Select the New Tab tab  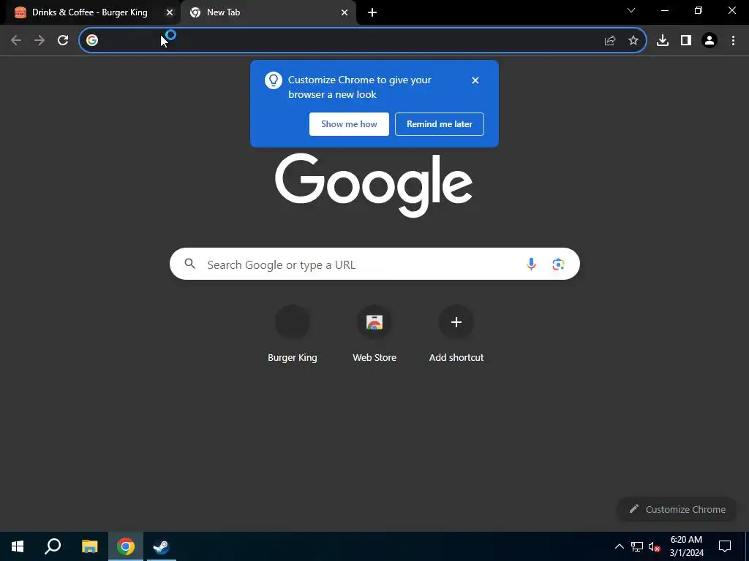268,12
